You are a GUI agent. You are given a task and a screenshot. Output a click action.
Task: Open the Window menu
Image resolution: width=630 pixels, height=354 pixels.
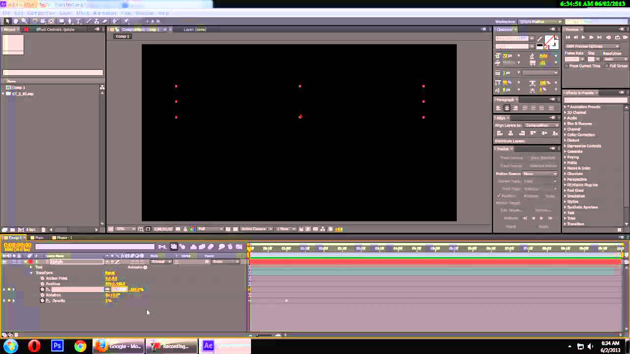(x=144, y=13)
